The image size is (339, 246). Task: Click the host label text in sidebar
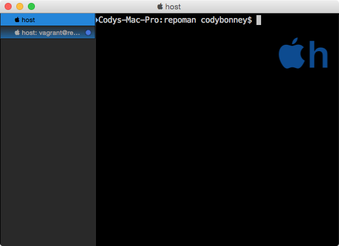[x=28, y=20]
